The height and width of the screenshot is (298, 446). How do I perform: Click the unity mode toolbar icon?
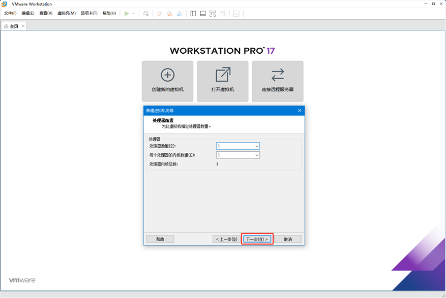pyautogui.click(x=222, y=13)
